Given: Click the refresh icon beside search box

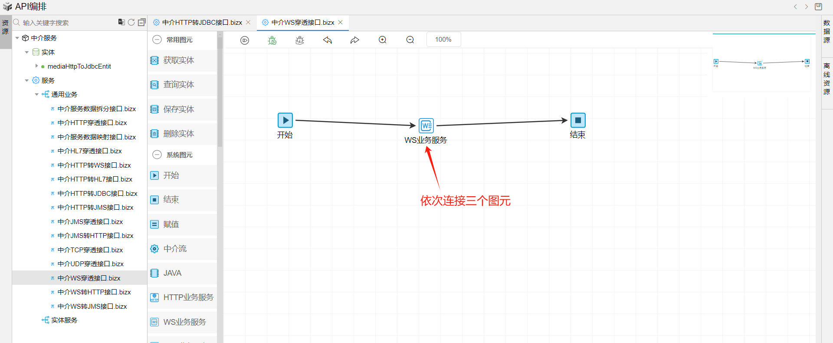Looking at the screenshot, I should point(131,22).
